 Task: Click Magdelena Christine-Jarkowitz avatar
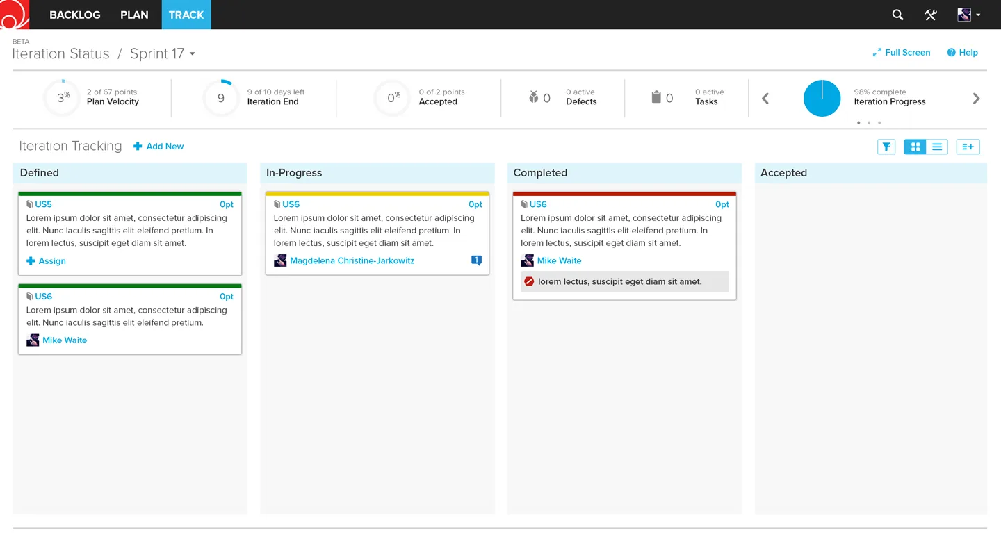(280, 260)
